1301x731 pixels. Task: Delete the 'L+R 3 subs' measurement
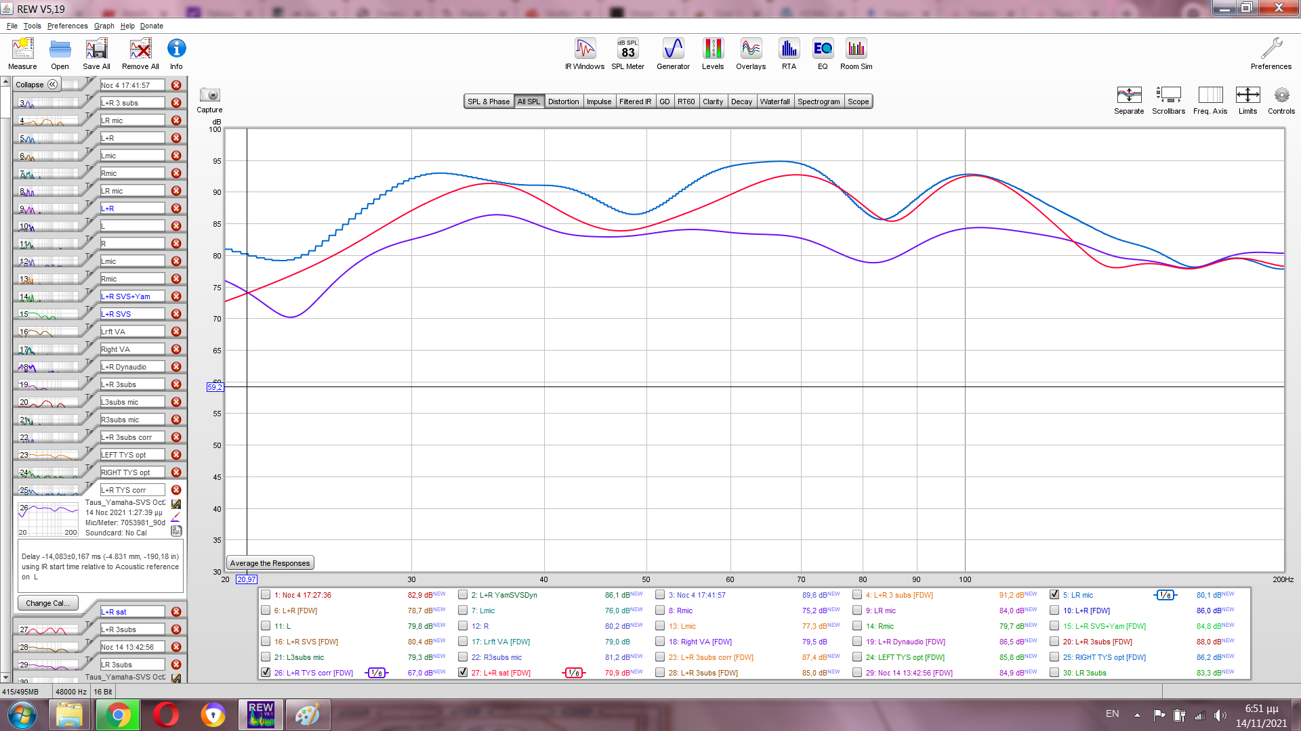176,103
